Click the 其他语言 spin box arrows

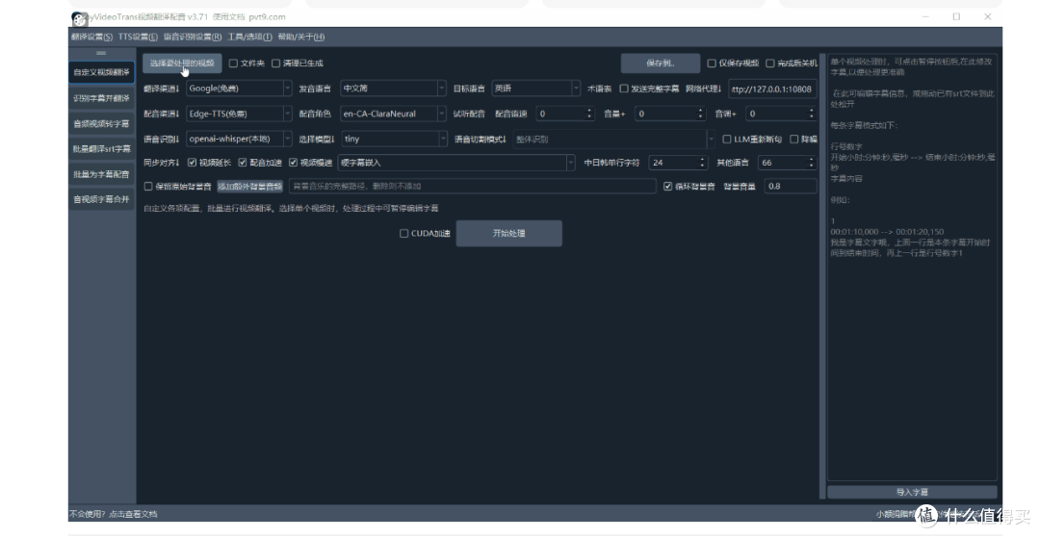coord(811,163)
